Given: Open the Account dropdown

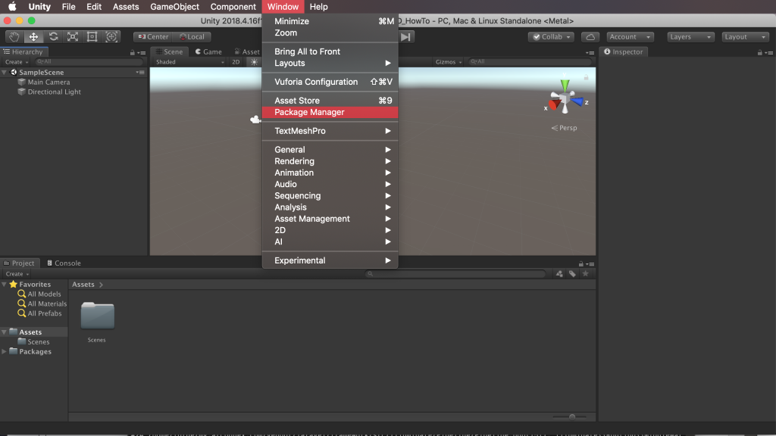Looking at the screenshot, I should pyautogui.click(x=630, y=37).
